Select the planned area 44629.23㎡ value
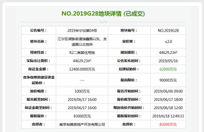Screen dimensions: 204x132 pos(168,53)
